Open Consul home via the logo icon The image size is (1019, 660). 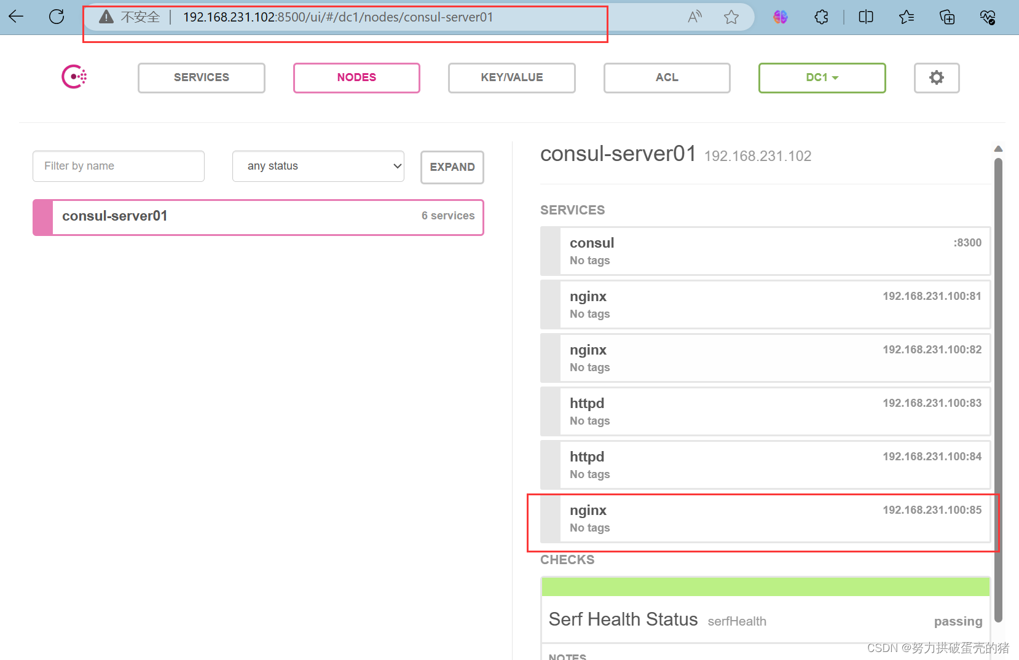[x=74, y=76]
